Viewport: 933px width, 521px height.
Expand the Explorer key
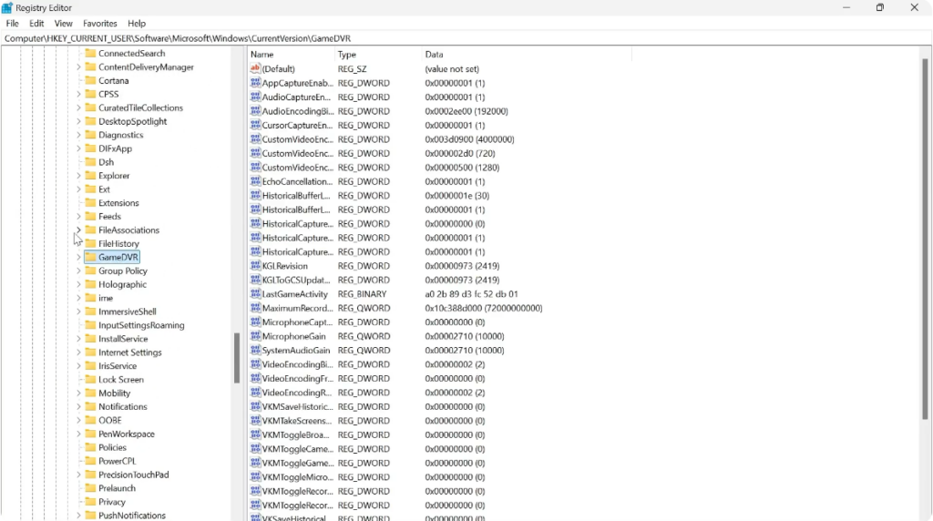click(78, 176)
